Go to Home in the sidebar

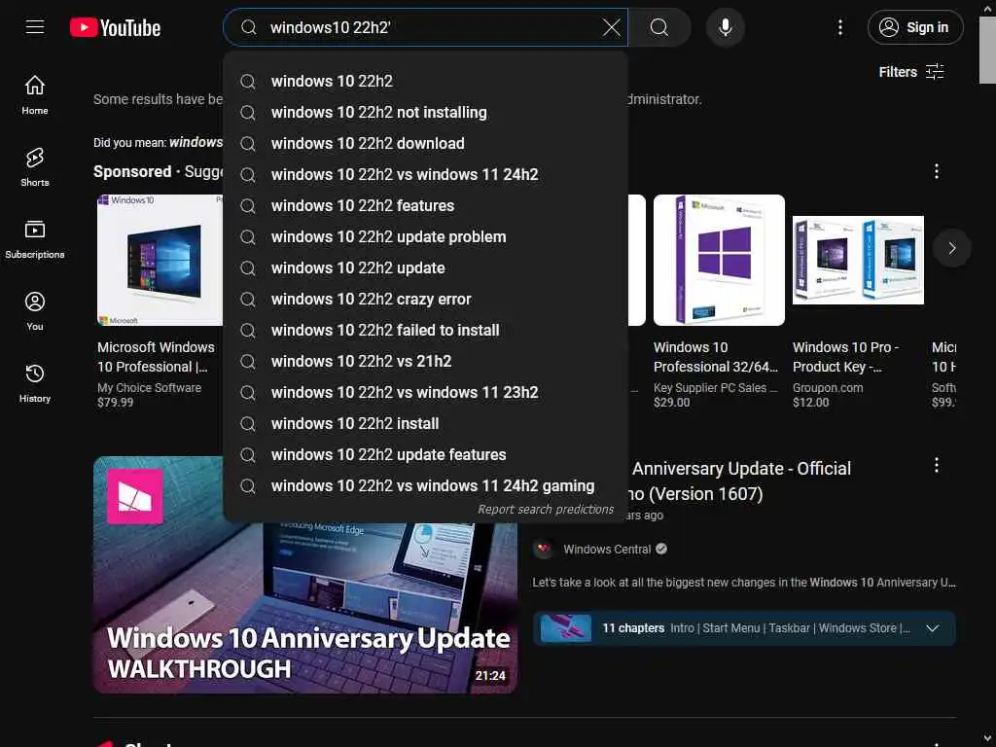point(35,94)
